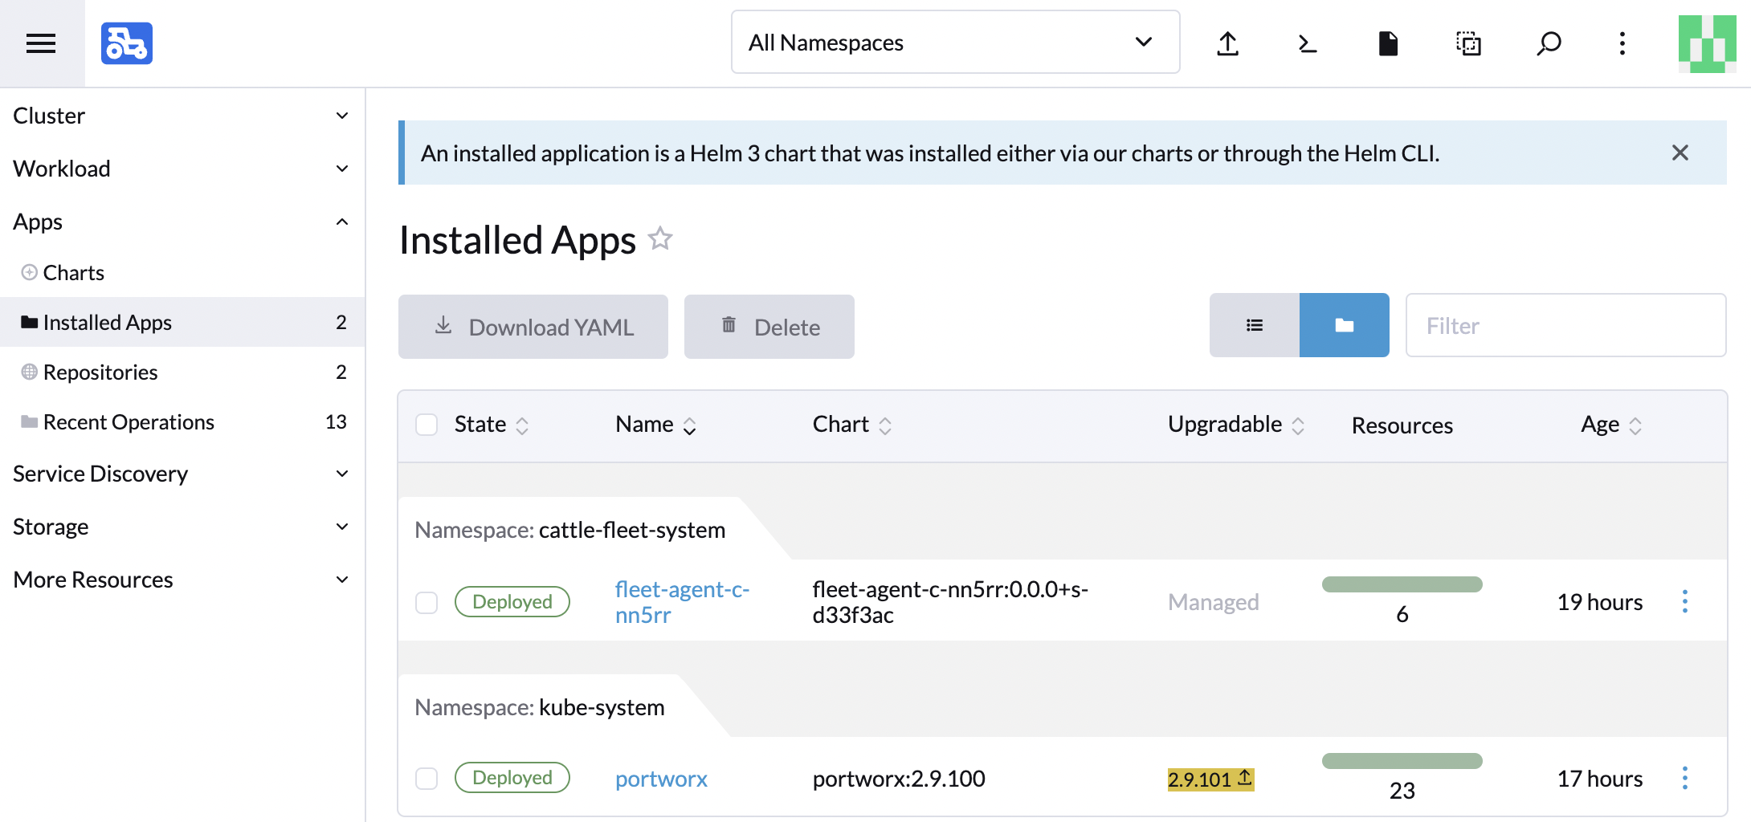
Task: Sort table by Upgradable column
Action: 1236,425
